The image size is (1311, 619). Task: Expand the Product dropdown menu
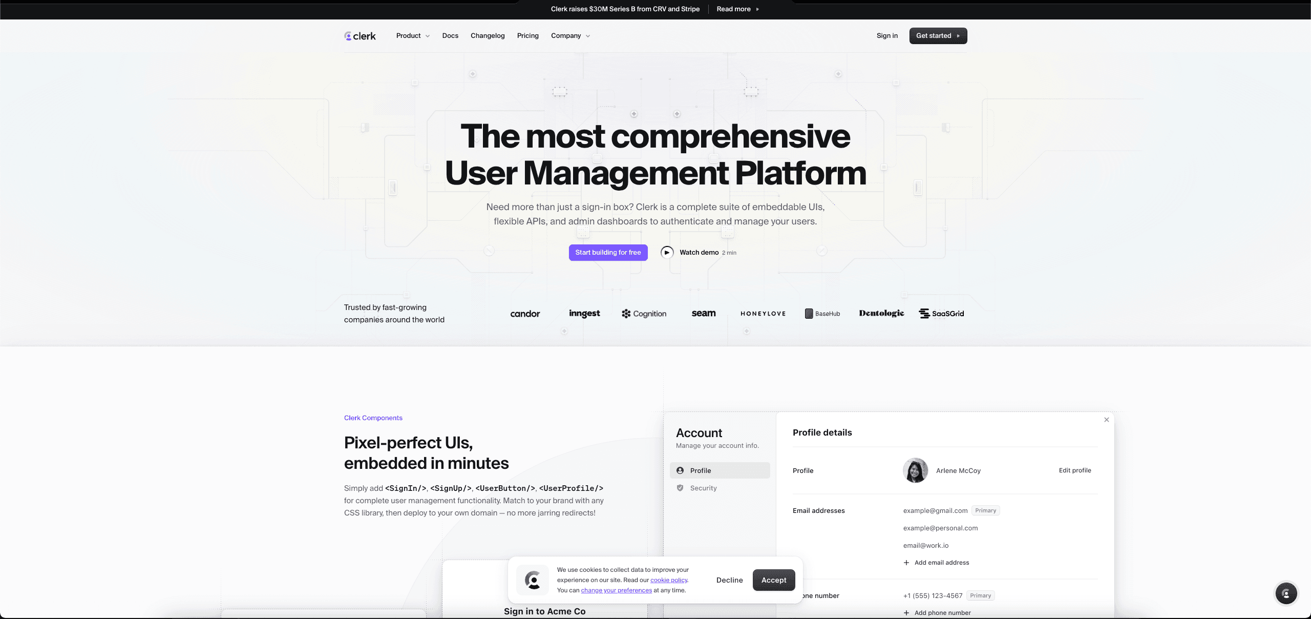tap(413, 36)
